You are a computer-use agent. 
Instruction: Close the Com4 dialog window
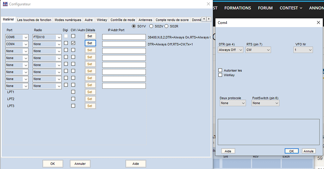pos(318,22)
